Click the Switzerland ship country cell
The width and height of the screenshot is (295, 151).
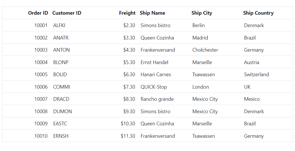click(267, 74)
